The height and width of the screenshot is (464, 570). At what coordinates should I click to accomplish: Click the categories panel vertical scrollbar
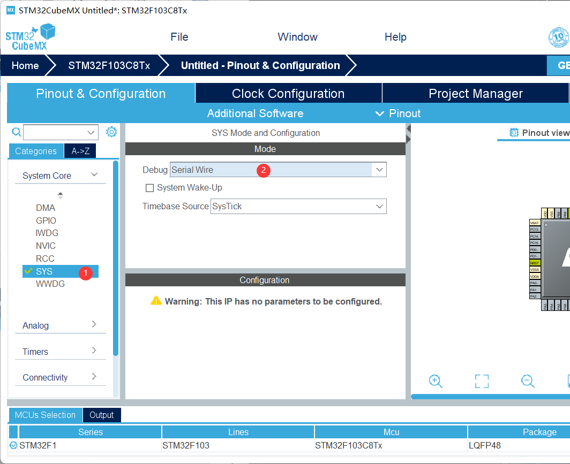point(116,258)
